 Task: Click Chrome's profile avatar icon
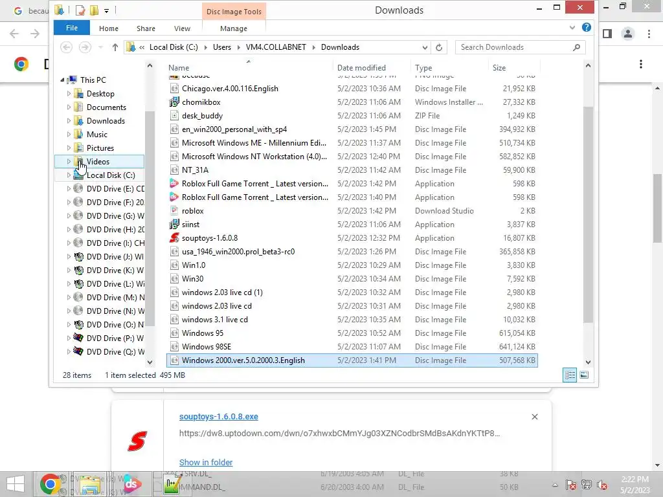point(628,34)
